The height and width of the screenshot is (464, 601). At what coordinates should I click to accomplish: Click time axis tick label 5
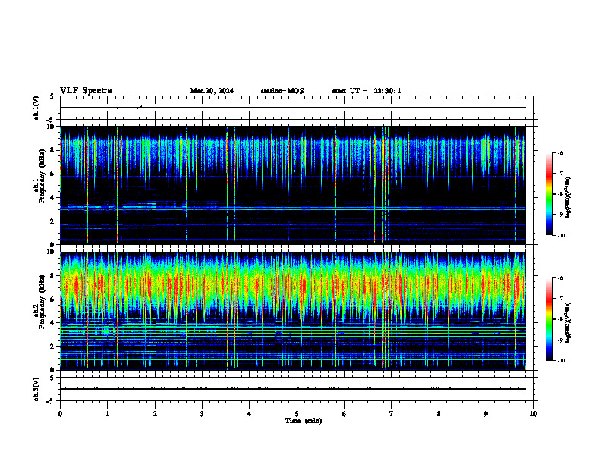click(x=297, y=414)
